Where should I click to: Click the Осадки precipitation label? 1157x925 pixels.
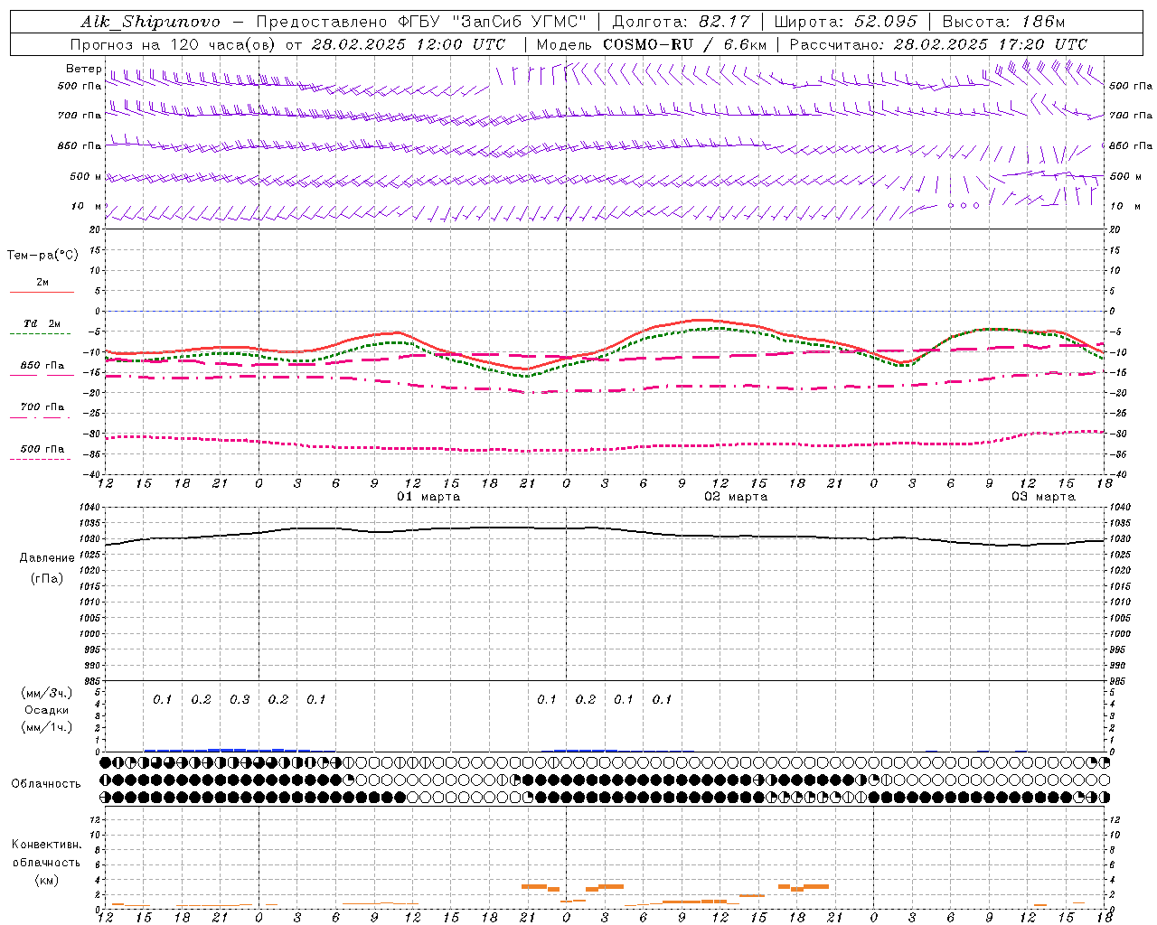coord(47,710)
